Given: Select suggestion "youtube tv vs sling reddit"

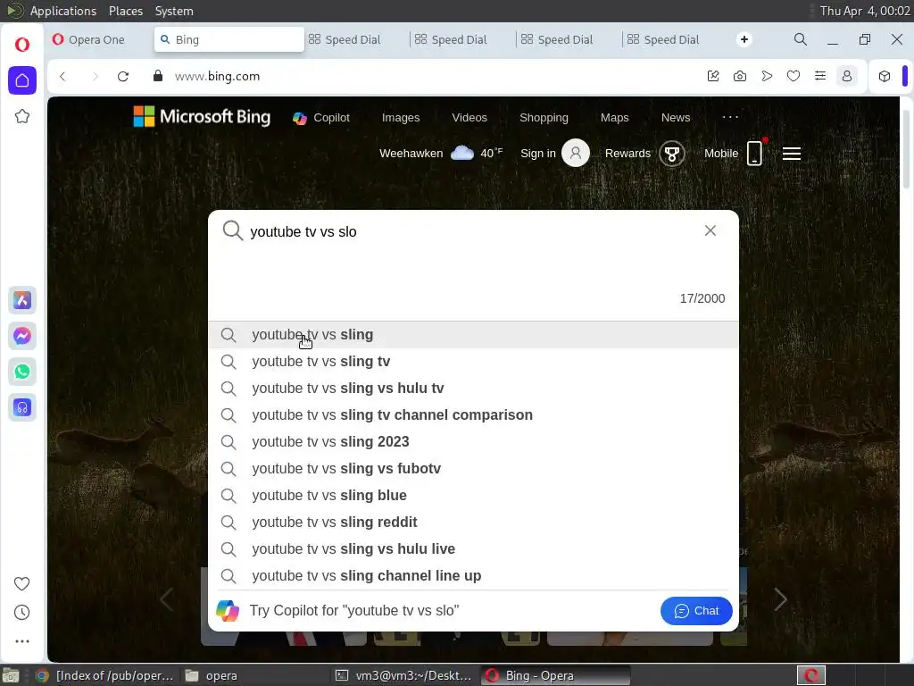Looking at the screenshot, I should pyautogui.click(x=473, y=523).
